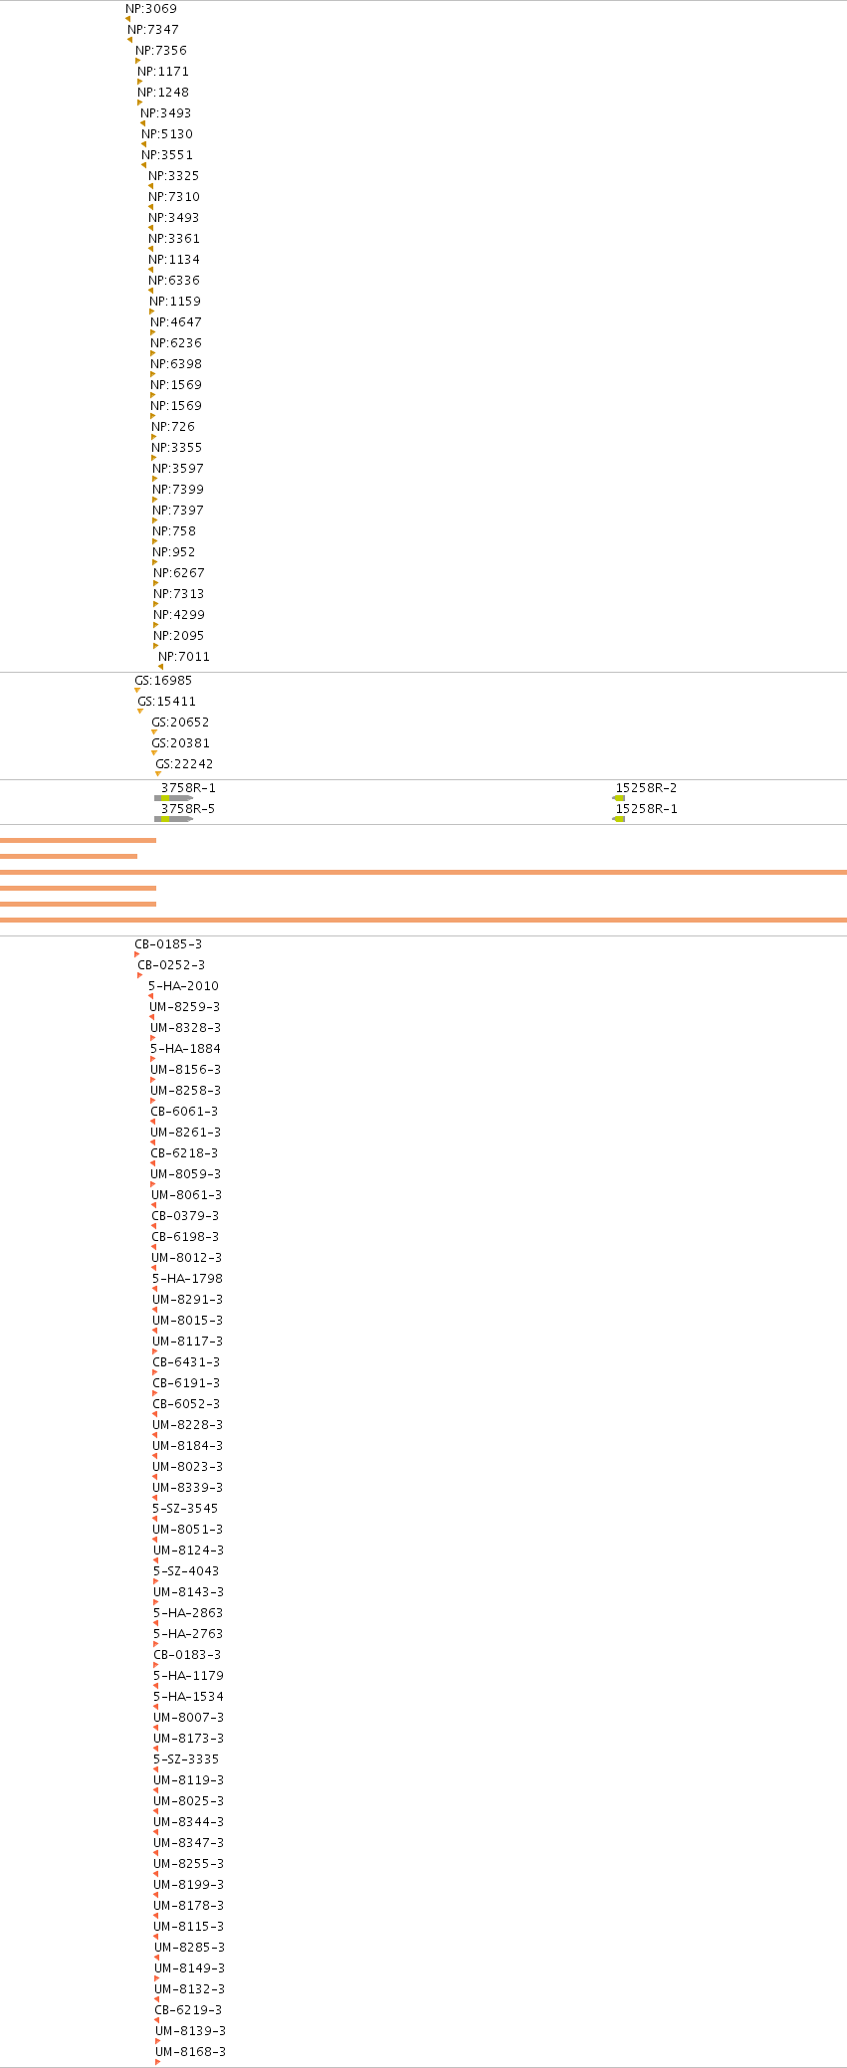Viewport: 847px width, 2068px height.
Task: Select GS:20652 feature
Action: tap(180, 723)
